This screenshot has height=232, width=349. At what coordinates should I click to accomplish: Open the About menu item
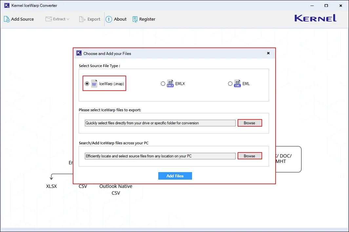click(x=120, y=19)
